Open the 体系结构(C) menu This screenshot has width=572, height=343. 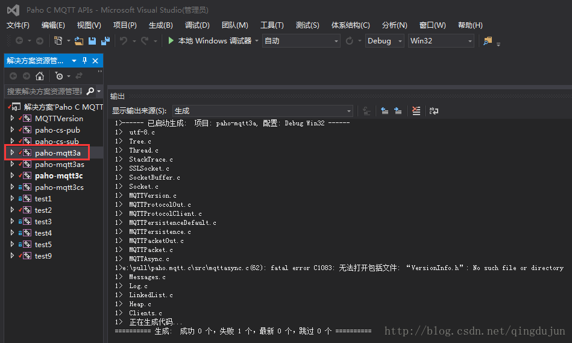coord(350,25)
